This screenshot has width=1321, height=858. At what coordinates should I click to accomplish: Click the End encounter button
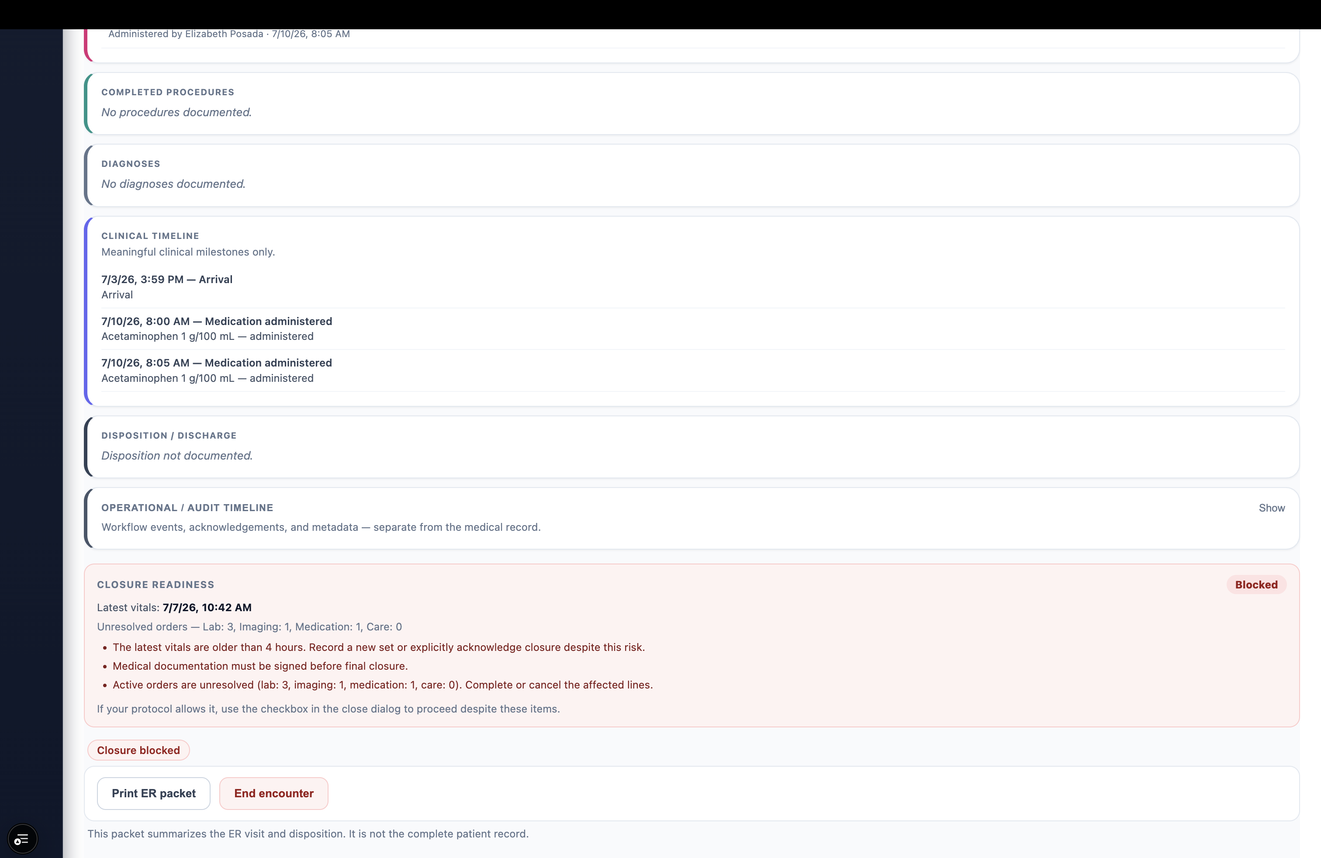tap(273, 793)
